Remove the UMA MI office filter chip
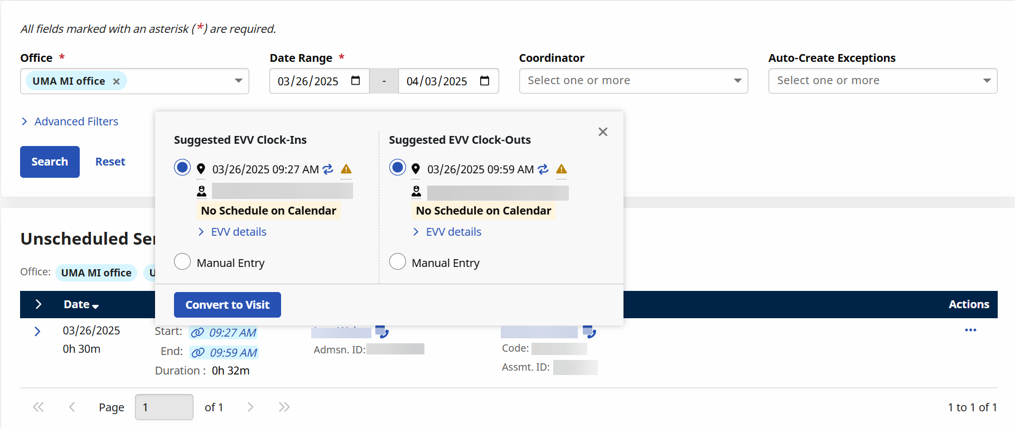The image size is (1015, 428). [x=116, y=81]
